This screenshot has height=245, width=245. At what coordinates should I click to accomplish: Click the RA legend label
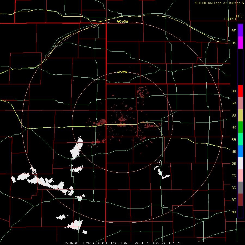234,140
